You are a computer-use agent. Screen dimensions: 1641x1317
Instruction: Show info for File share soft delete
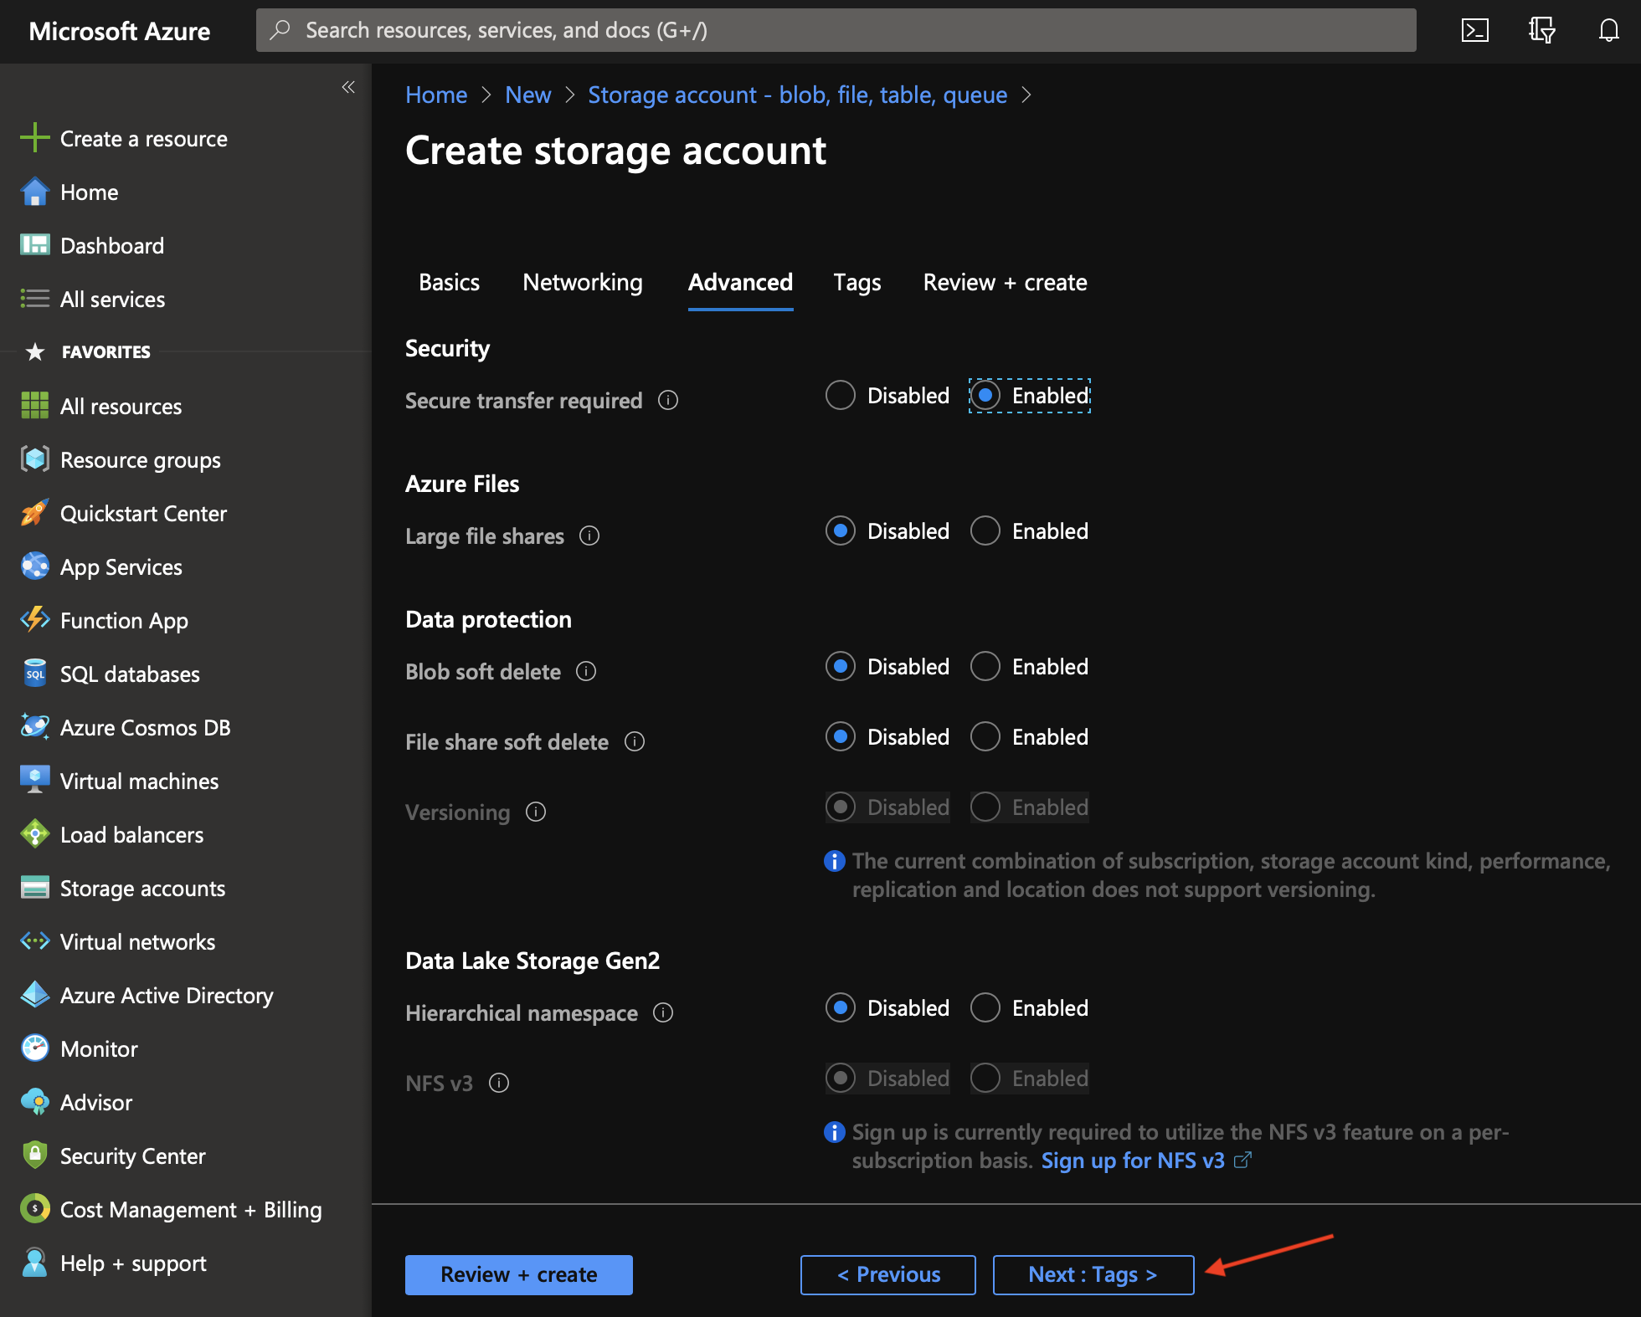[x=635, y=742]
